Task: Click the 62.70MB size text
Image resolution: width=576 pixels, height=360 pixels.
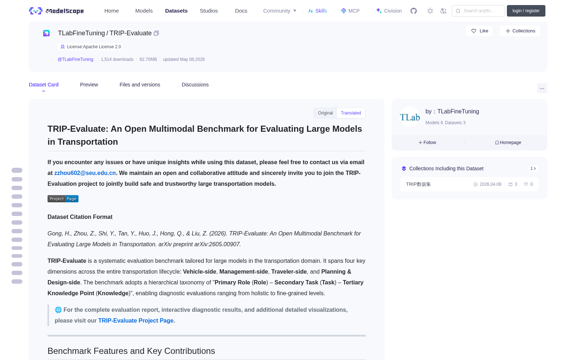Action: 148,59
